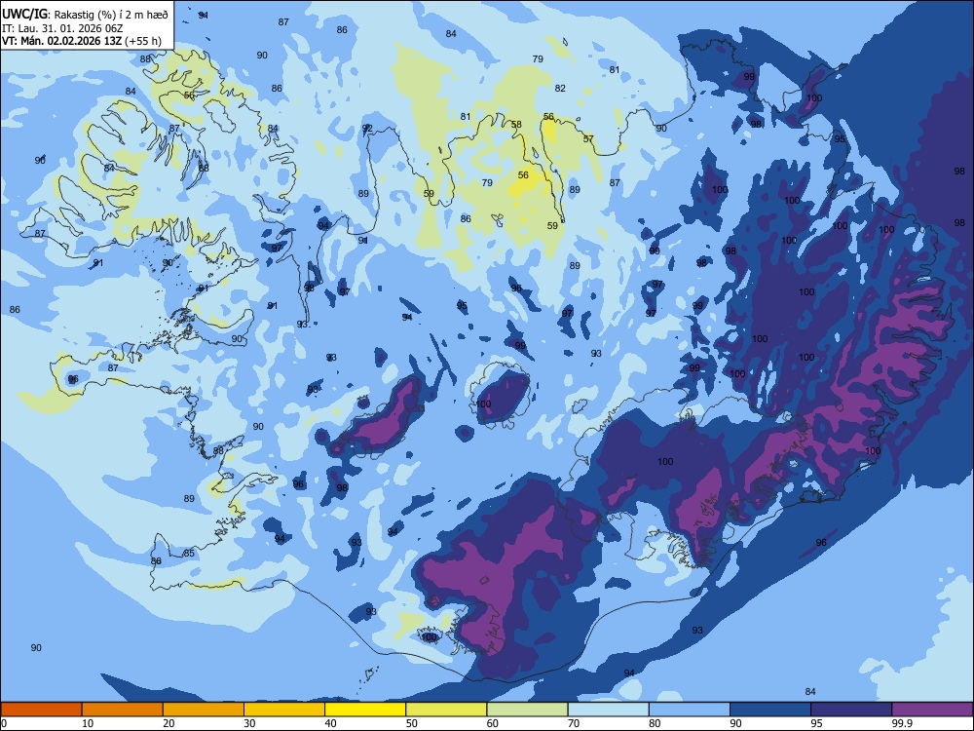974x731 pixels.
Task: Click the legend scale label '40'
Action: (x=330, y=723)
